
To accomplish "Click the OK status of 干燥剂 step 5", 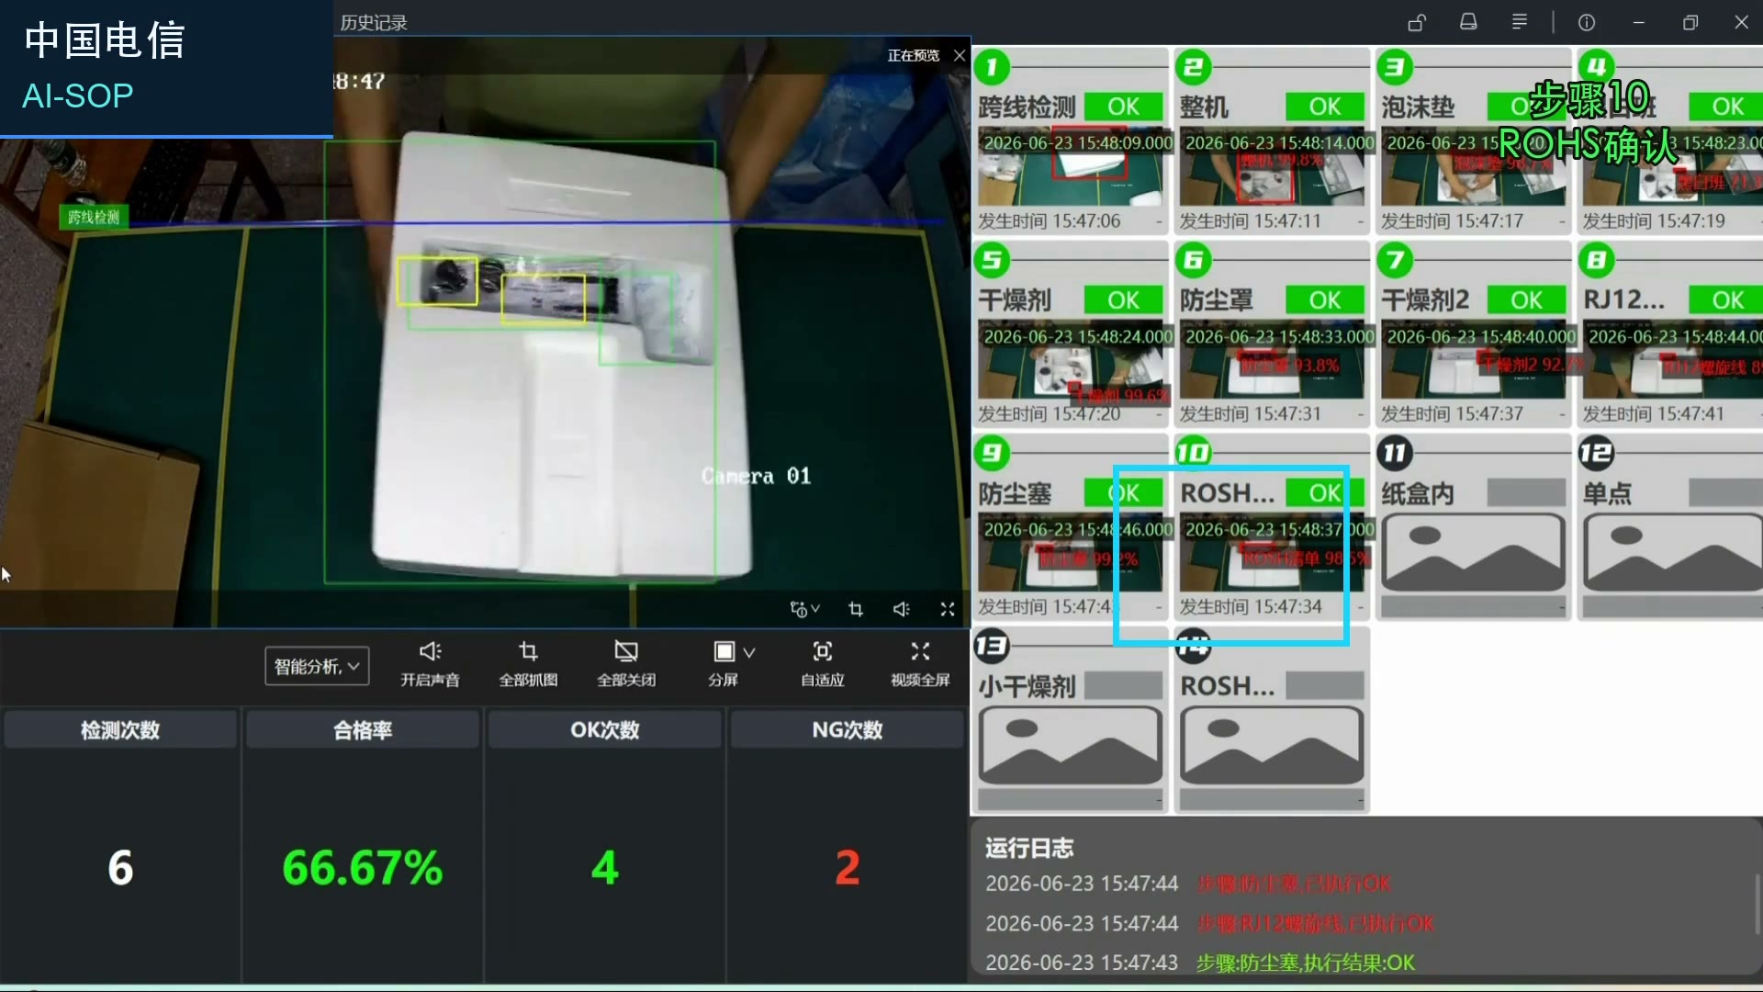I will tap(1123, 299).
